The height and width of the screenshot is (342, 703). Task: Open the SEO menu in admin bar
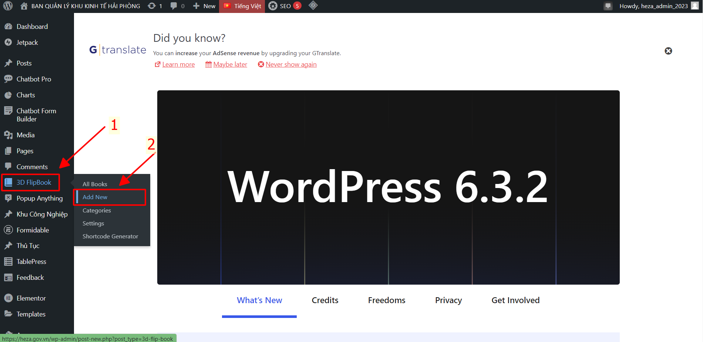285,6
